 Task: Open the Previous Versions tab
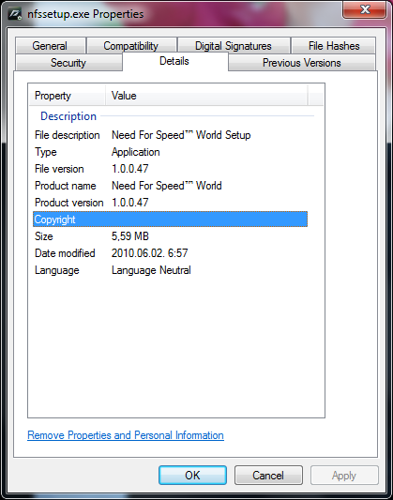click(x=302, y=63)
